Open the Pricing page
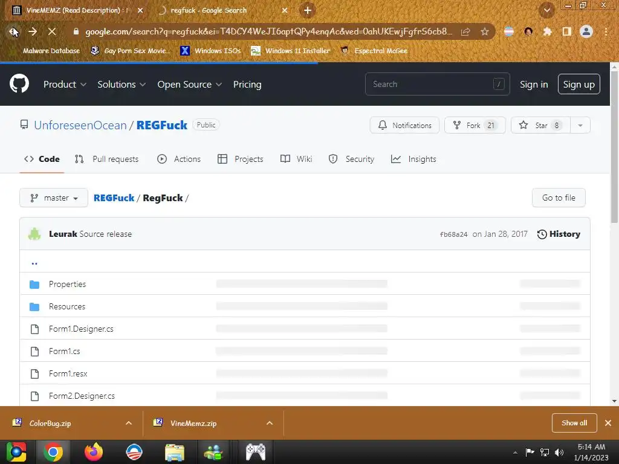This screenshot has width=619, height=464. [x=247, y=85]
